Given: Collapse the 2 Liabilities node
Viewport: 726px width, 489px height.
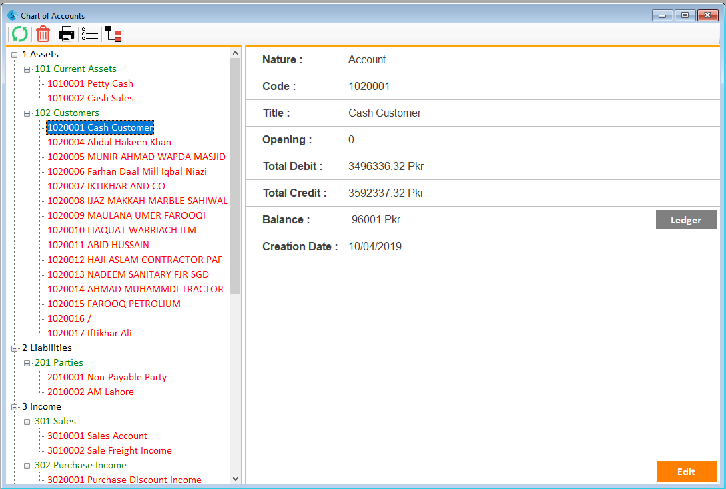Looking at the screenshot, I should pyautogui.click(x=15, y=348).
